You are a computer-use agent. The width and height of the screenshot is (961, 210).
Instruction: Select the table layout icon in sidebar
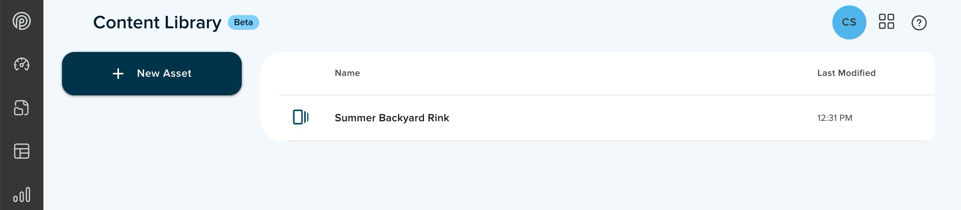(x=22, y=151)
